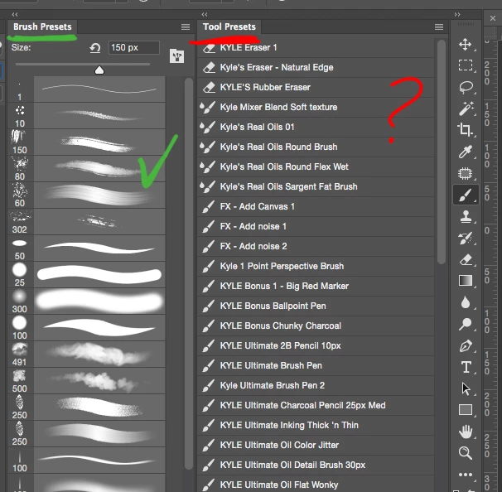This screenshot has width=502, height=492.
Task: Click the Tool Presets list scrollbar
Action: (x=442, y=152)
